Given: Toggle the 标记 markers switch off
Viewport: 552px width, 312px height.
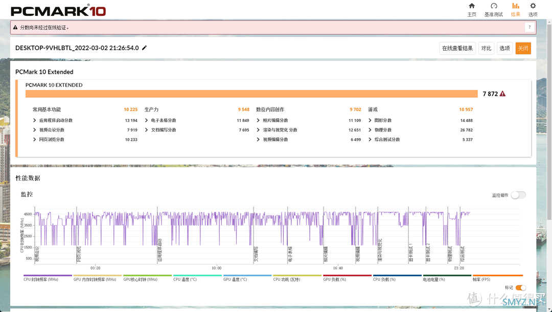Looking at the screenshot, I should [520, 288].
